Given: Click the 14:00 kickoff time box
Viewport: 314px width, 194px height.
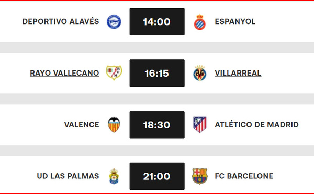Looking at the screenshot, I should pyautogui.click(x=157, y=22).
